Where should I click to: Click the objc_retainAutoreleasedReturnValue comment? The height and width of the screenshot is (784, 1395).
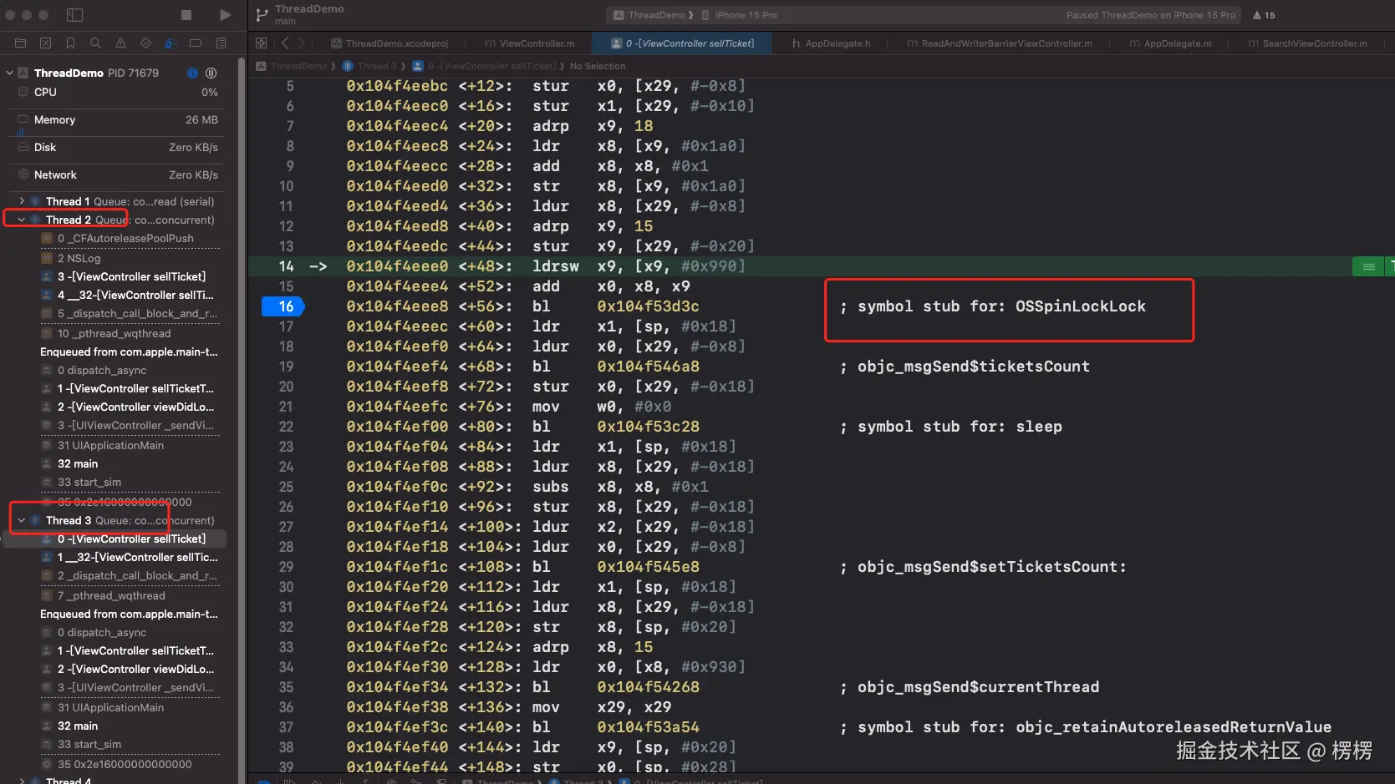click(x=1086, y=727)
